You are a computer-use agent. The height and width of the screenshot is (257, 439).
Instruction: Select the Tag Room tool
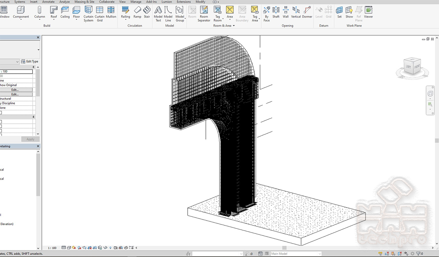217,14
